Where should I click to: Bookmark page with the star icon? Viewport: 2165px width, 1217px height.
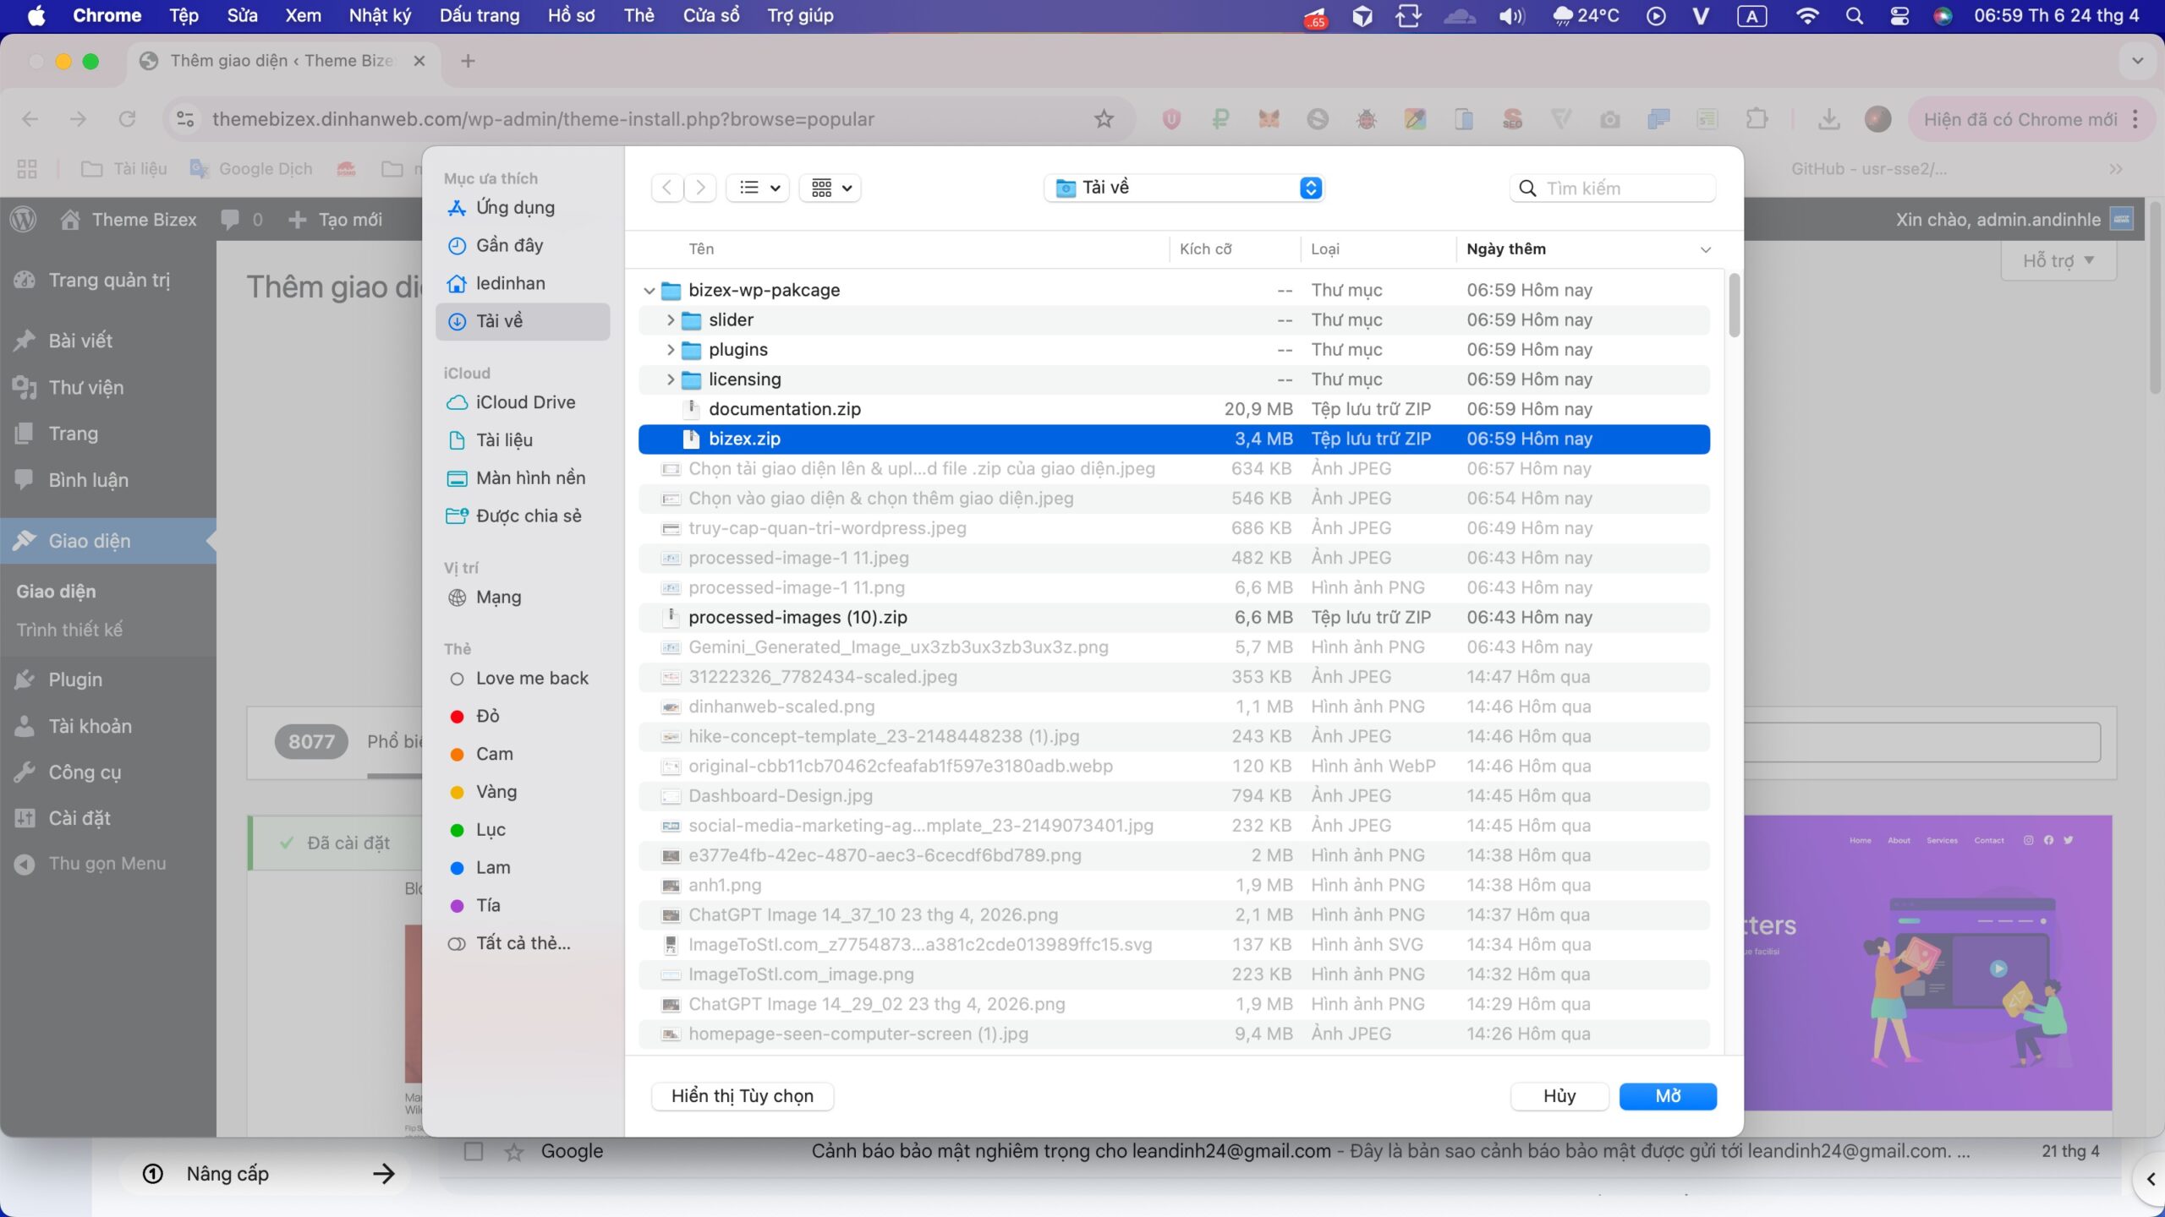[x=1104, y=119]
